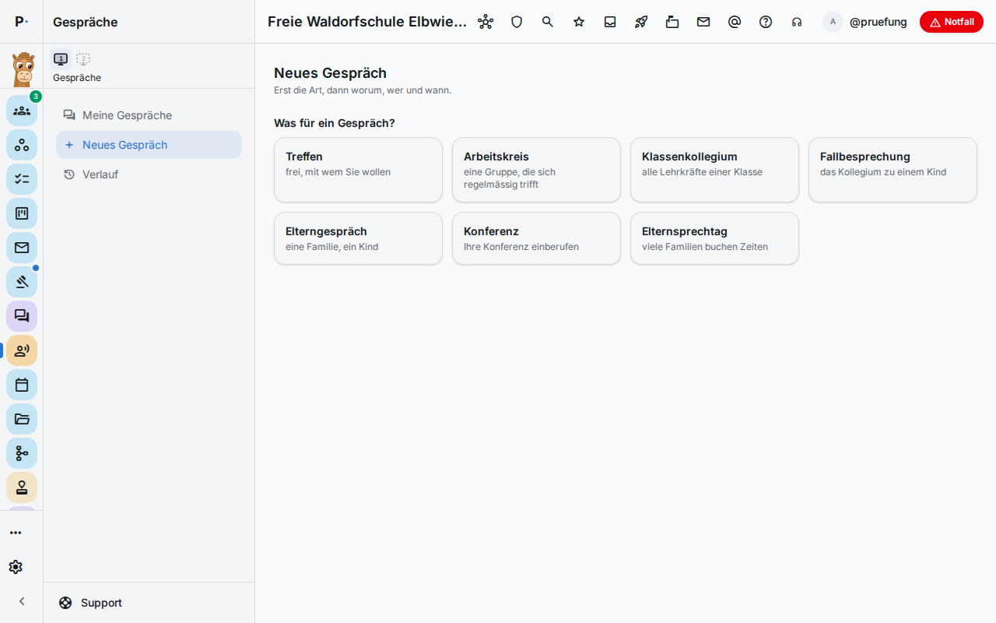Click the branching workflow icon in sidebar
Viewport: 996px width, 623px height.
coord(22,453)
